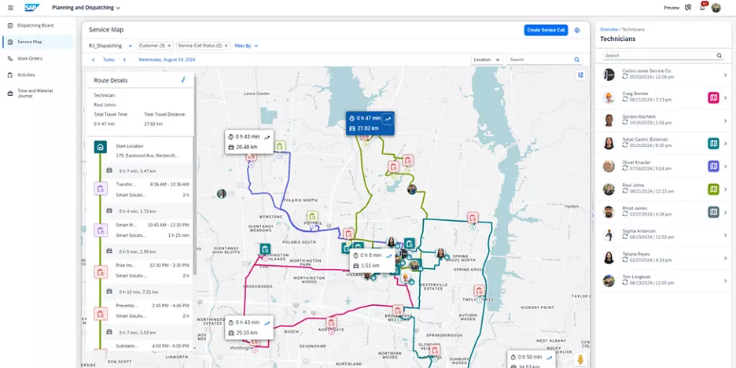736x368 pixels.
Task: Click the Create Service Call button
Action: (x=545, y=30)
